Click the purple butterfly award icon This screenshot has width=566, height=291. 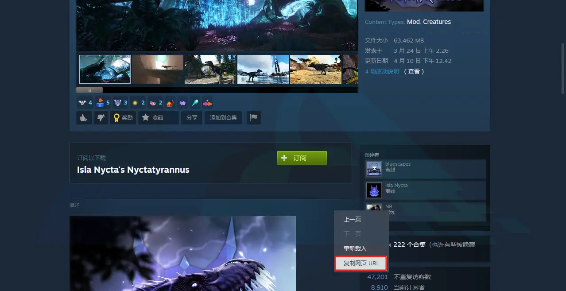pos(182,102)
